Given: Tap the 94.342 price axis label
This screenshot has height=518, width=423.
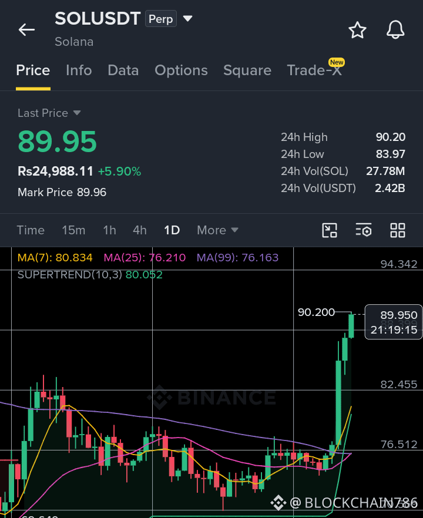Looking at the screenshot, I should 399,264.
